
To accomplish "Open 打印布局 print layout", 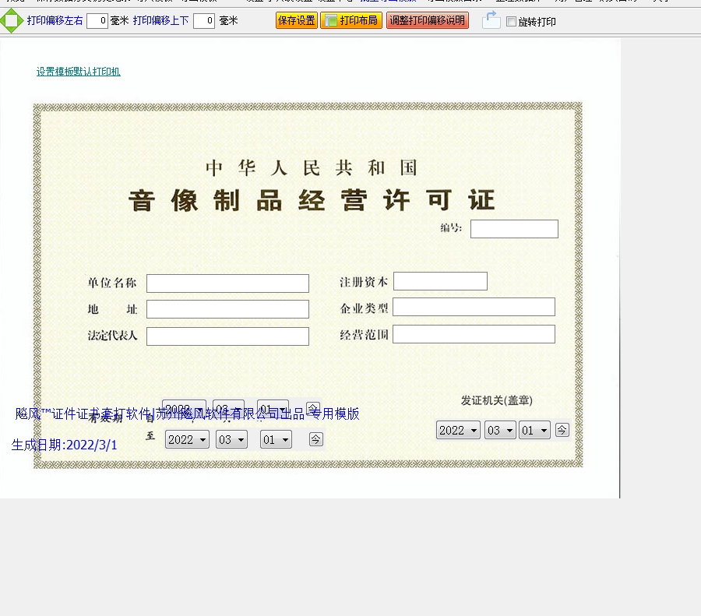I will pos(350,21).
